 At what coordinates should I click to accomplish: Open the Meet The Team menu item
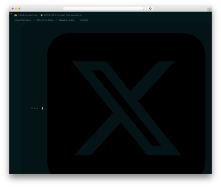point(45,20)
